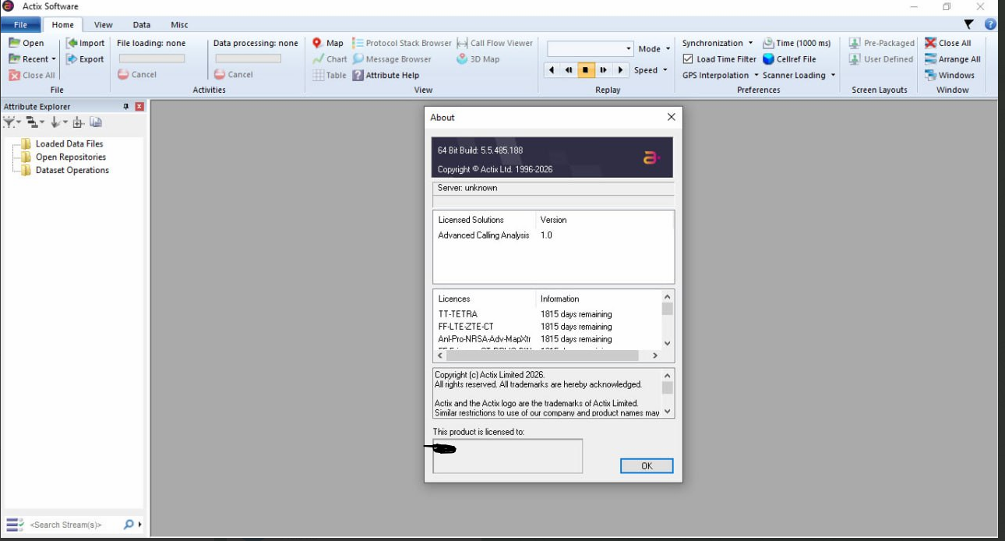Image resolution: width=1005 pixels, height=541 pixels.
Task: Play replay forward
Action: pos(620,70)
